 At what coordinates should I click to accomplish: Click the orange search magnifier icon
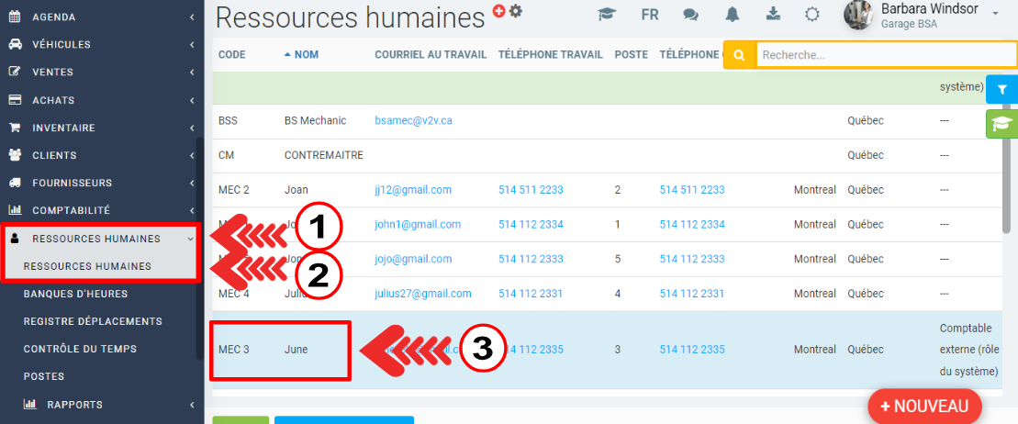pos(739,55)
